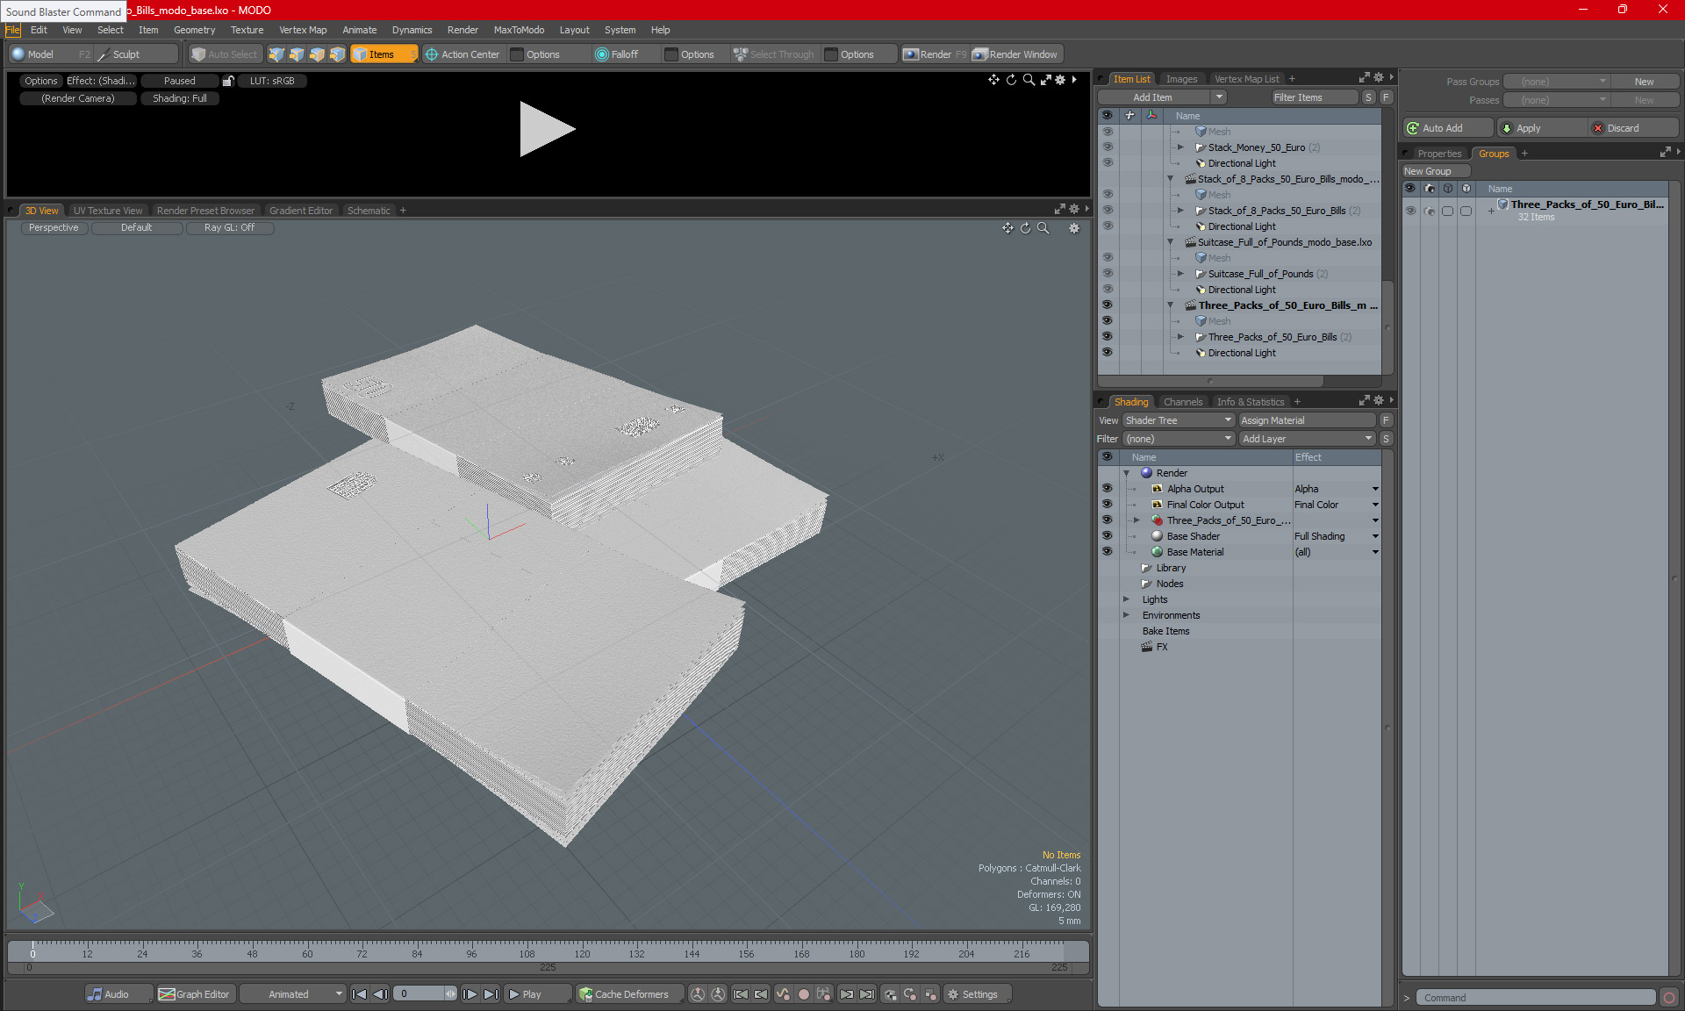Toggle visibility of Suitcase_Full_of_Pounds item
The height and width of the screenshot is (1011, 1685).
pyautogui.click(x=1107, y=274)
